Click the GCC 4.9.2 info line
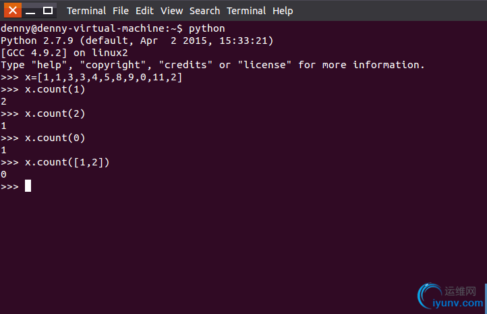Image resolution: width=487 pixels, height=314 pixels. click(64, 53)
